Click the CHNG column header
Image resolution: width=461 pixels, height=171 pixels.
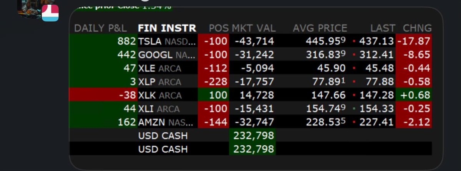(x=417, y=28)
